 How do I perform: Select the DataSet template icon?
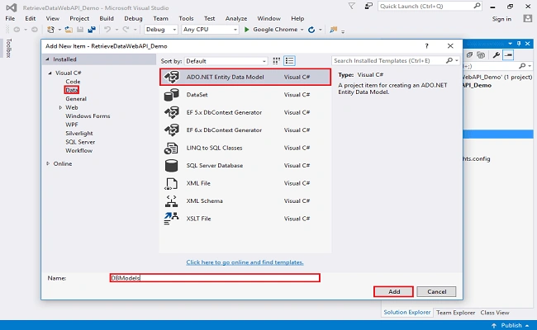[x=171, y=95]
